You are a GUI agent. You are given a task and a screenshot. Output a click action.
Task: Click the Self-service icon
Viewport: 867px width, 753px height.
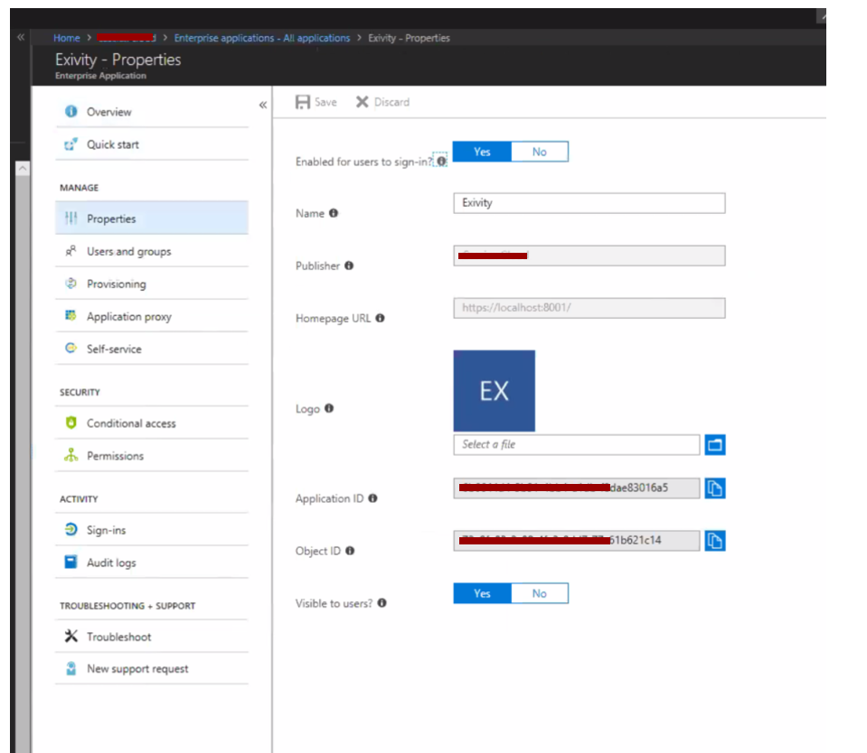71,349
